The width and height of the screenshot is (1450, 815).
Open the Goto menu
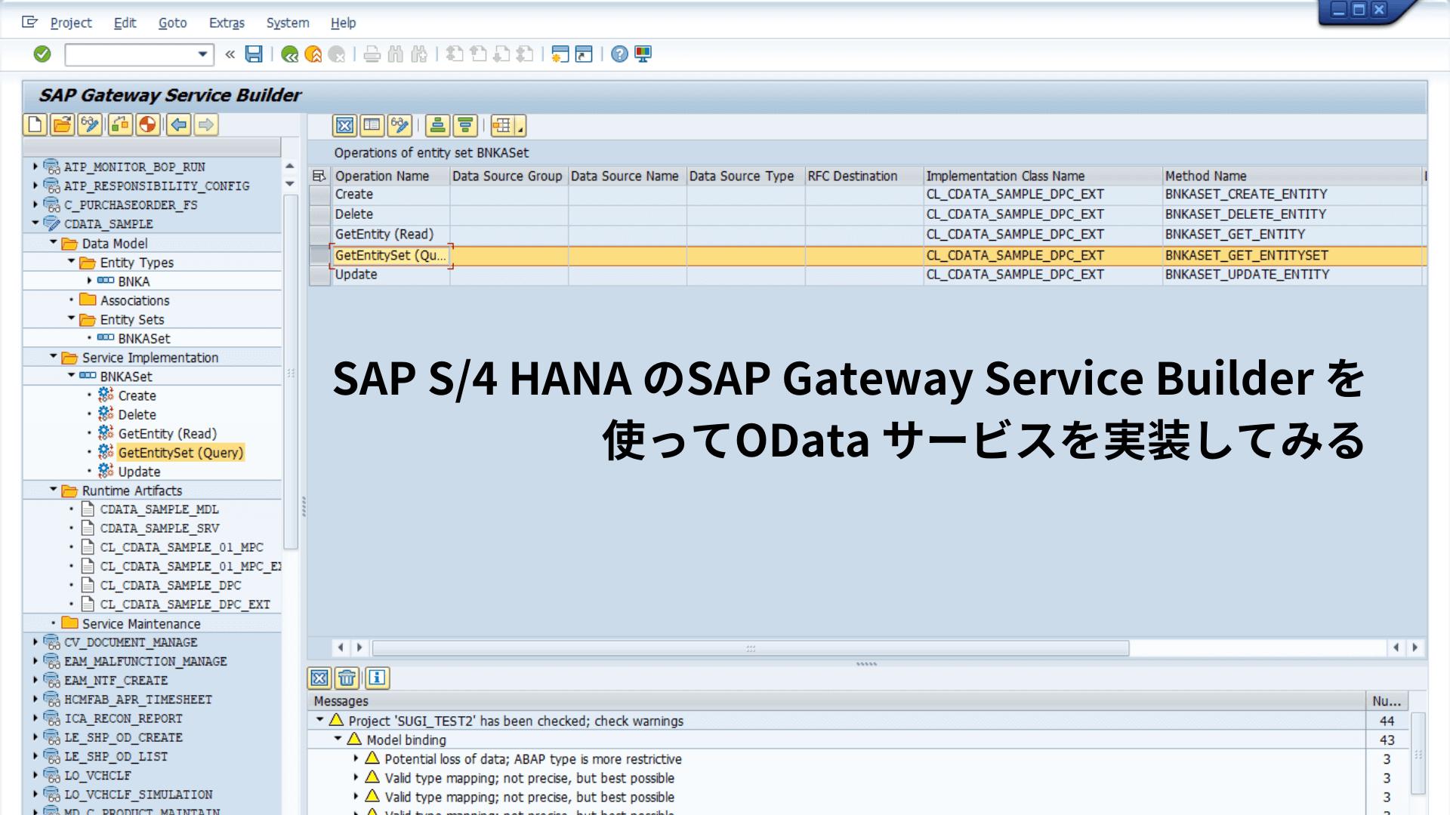pos(172,23)
